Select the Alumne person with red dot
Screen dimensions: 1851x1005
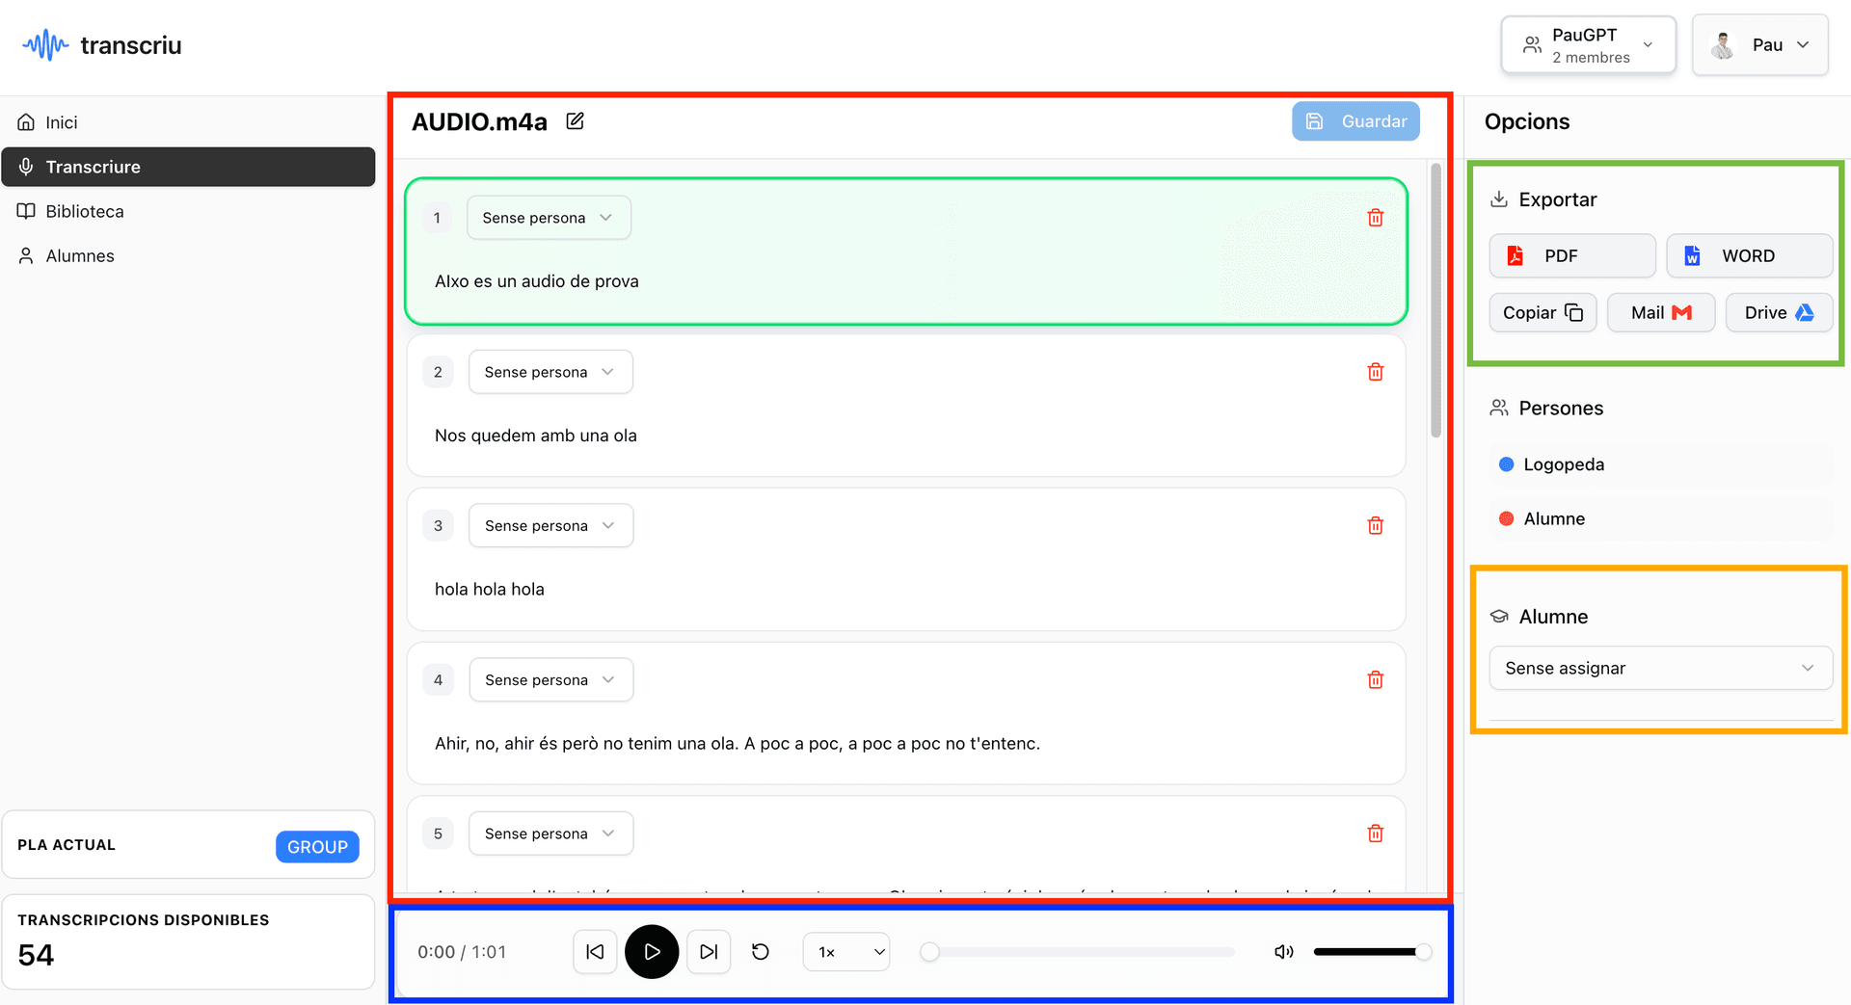[x=1553, y=518]
